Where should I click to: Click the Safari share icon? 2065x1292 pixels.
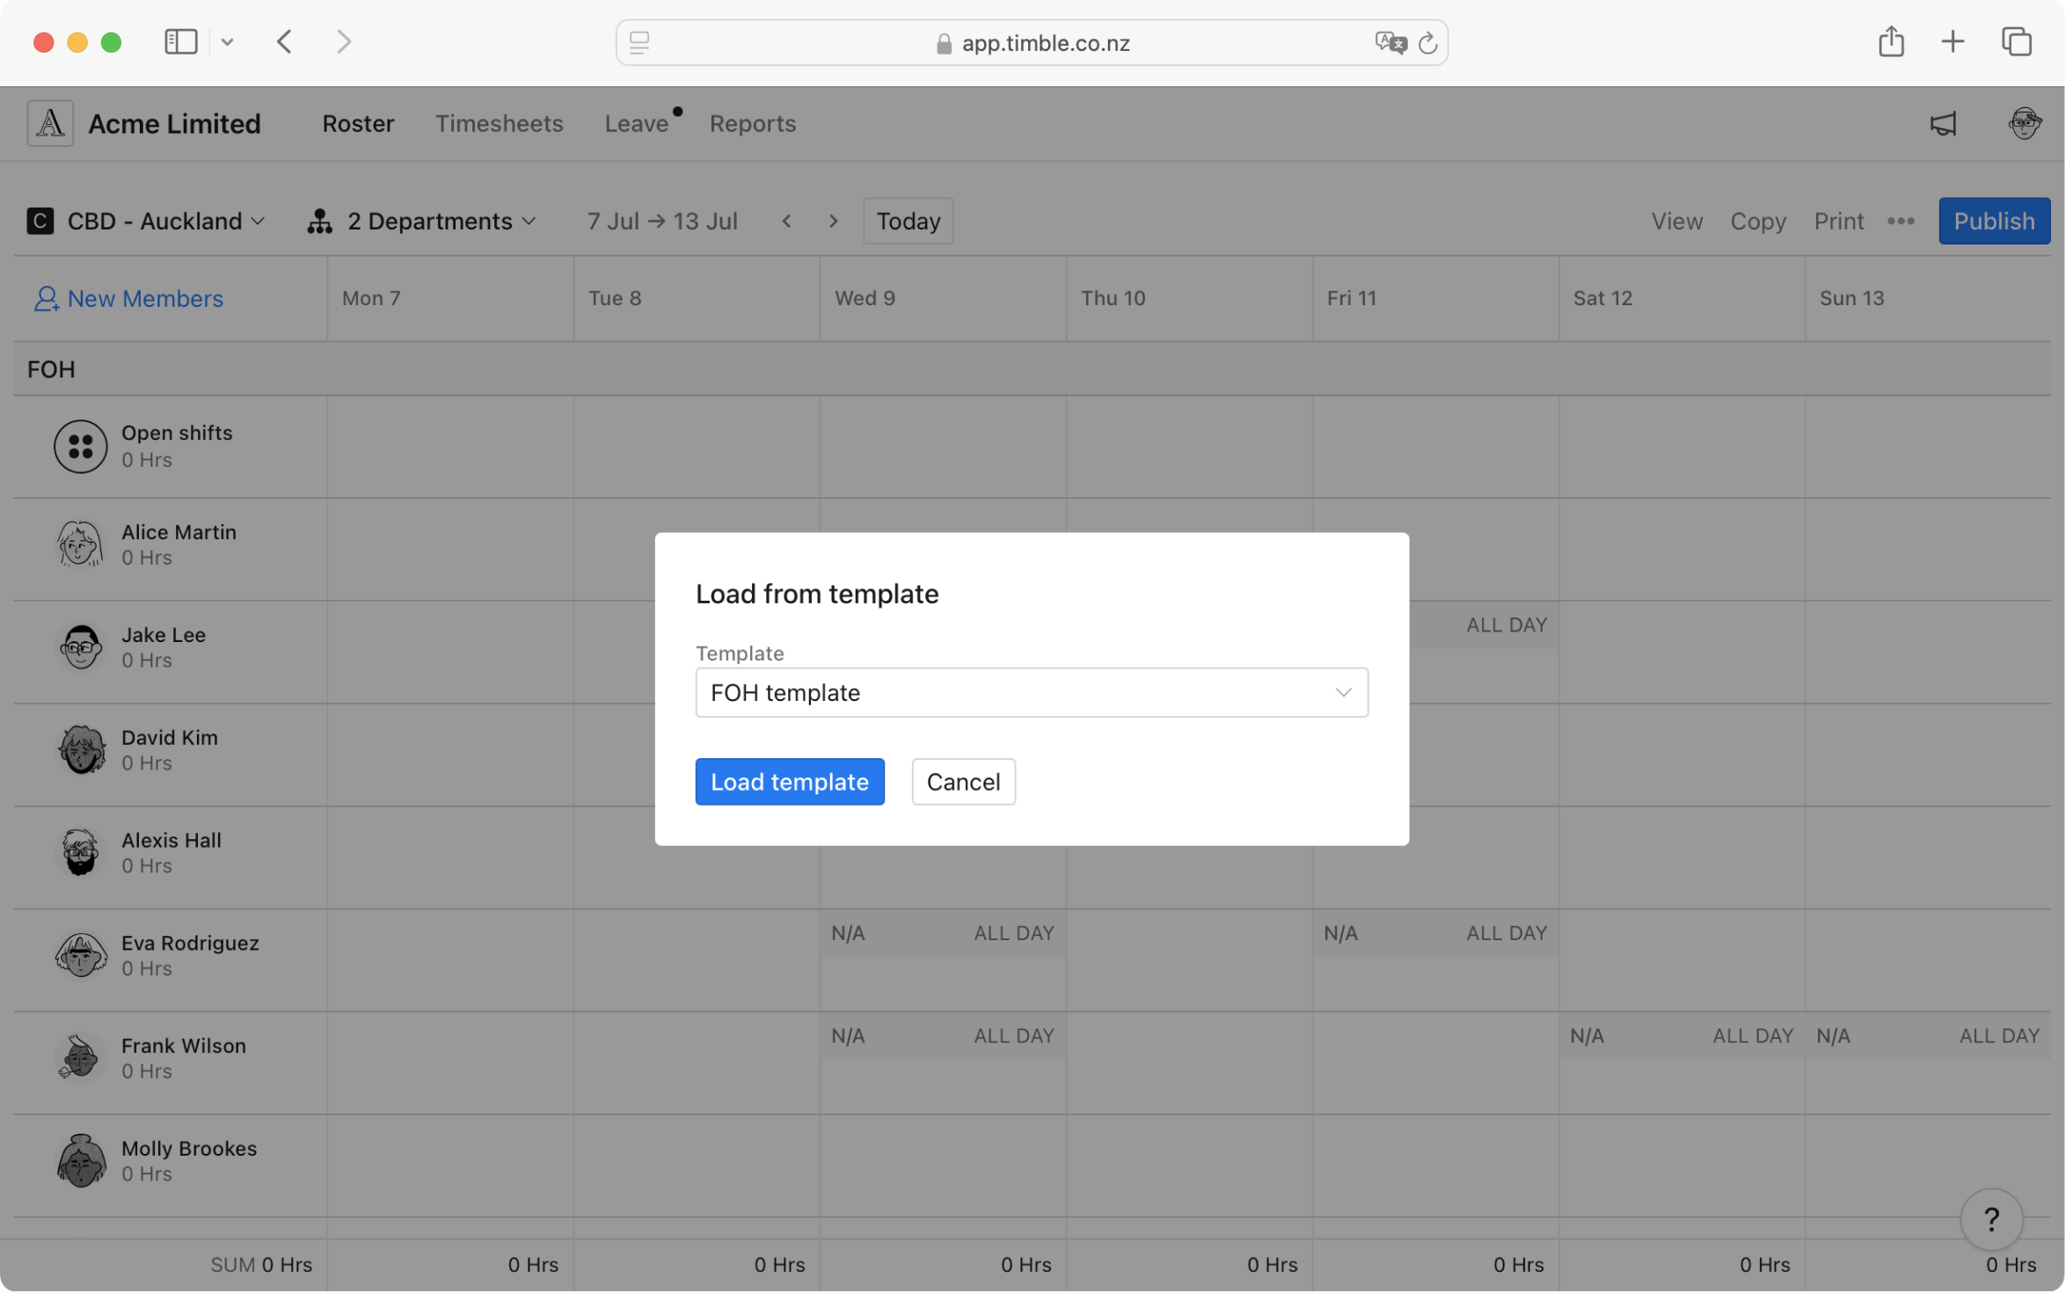pyautogui.click(x=1891, y=41)
